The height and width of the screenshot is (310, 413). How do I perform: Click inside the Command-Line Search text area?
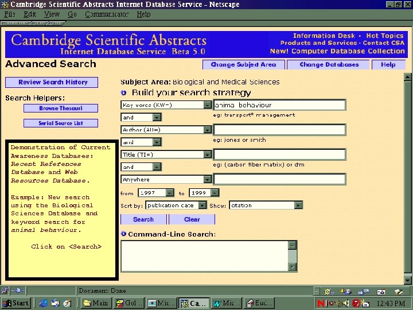pyautogui.click(x=205, y=256)
